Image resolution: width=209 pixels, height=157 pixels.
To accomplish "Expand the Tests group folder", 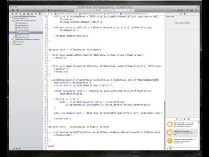I will (x=12, y=39).
